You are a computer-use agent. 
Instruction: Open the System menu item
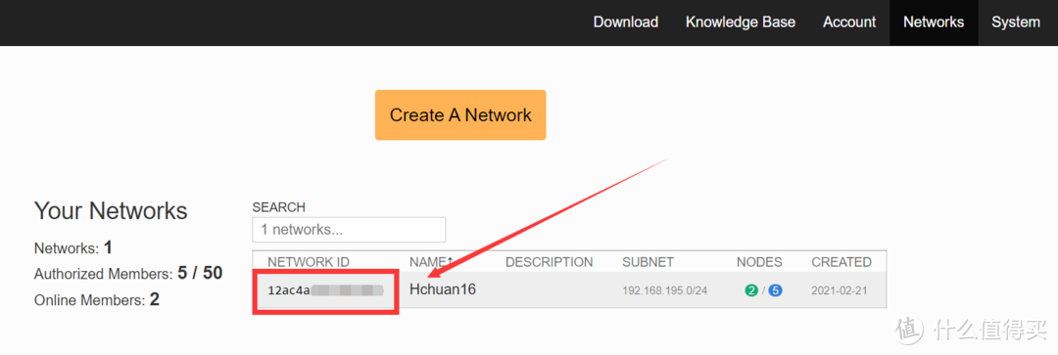tap(1016, 22)
